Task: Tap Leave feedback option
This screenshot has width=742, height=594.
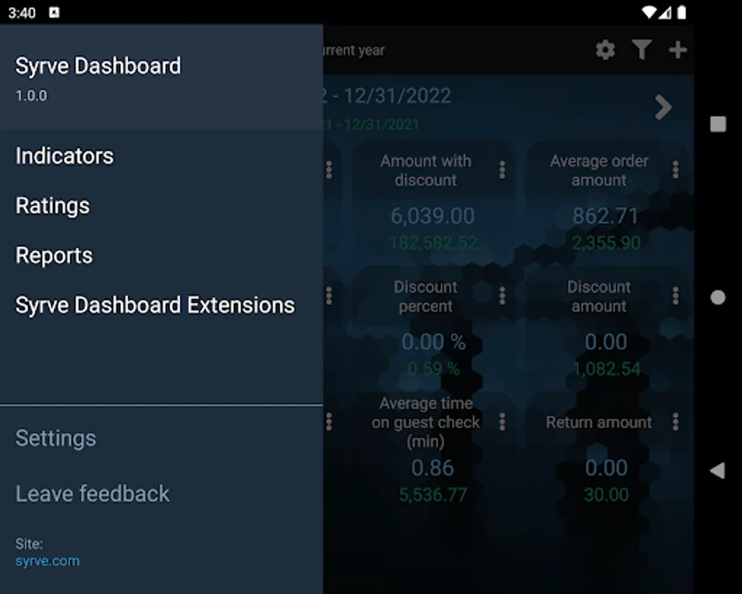Action: (x=92, y=494)
